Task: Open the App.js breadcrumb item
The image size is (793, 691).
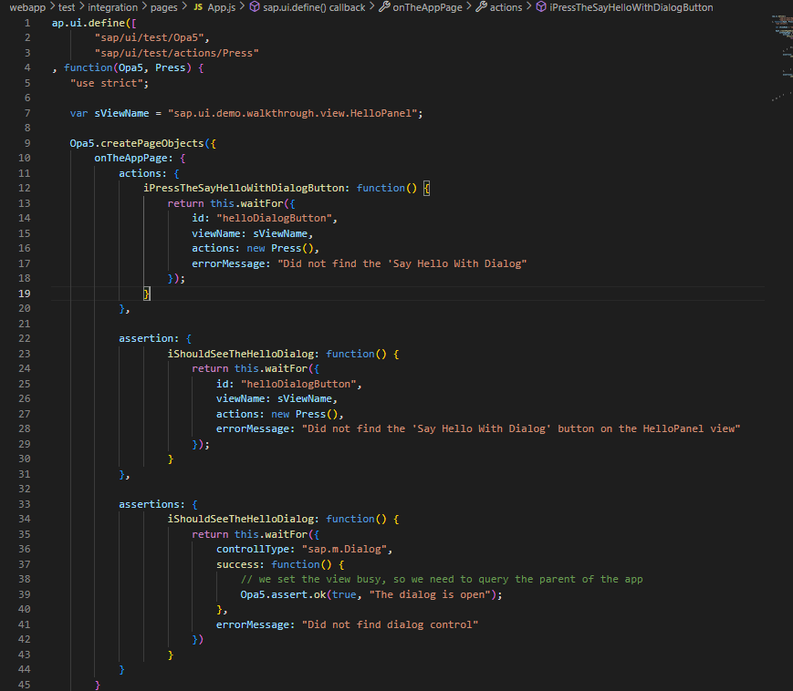Action: click(x=221, y=7)
